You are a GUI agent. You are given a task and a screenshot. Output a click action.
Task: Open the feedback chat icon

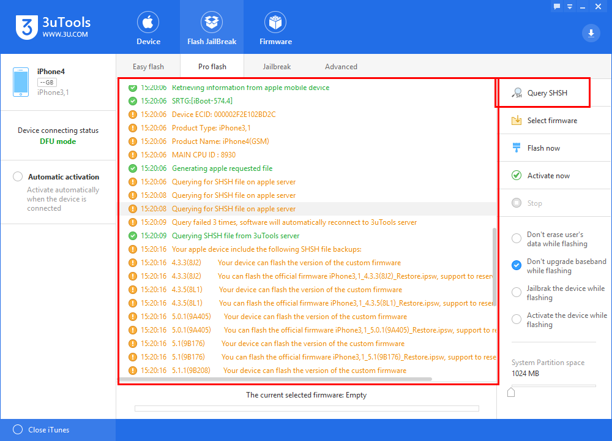click(x=556, y=7)
